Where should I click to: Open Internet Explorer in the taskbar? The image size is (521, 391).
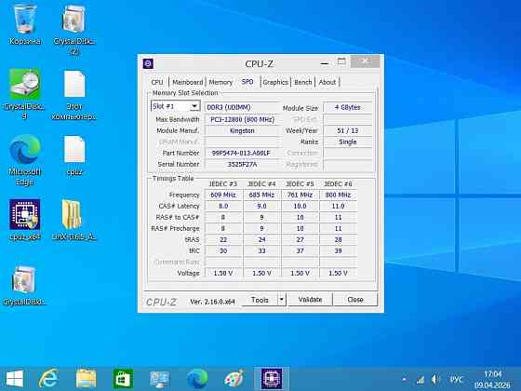pyautogui.click(x=48, y=378)
